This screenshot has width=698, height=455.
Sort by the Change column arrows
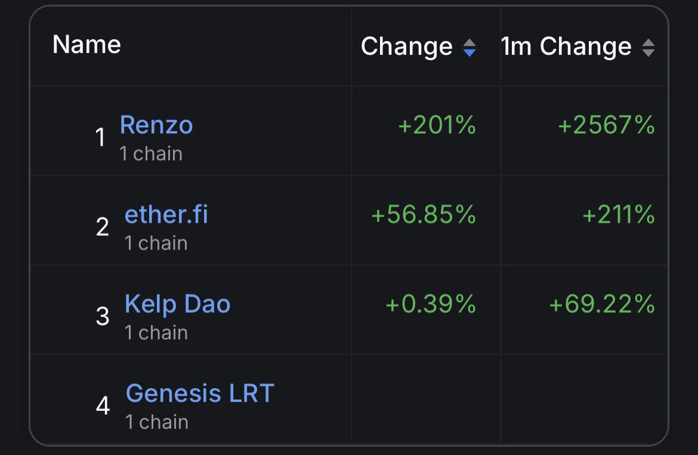[470, 48]
